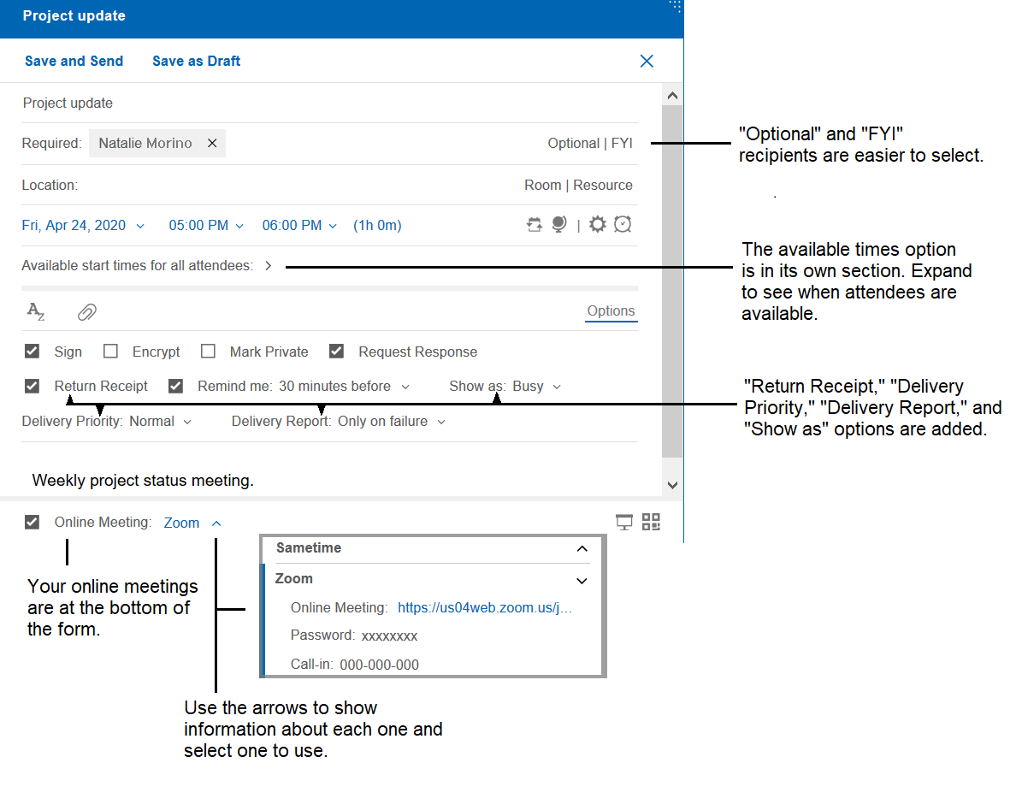This screenshot has height=810, width=1022.
Task: Click the repeat meeting icon
Action: (534, 225)
